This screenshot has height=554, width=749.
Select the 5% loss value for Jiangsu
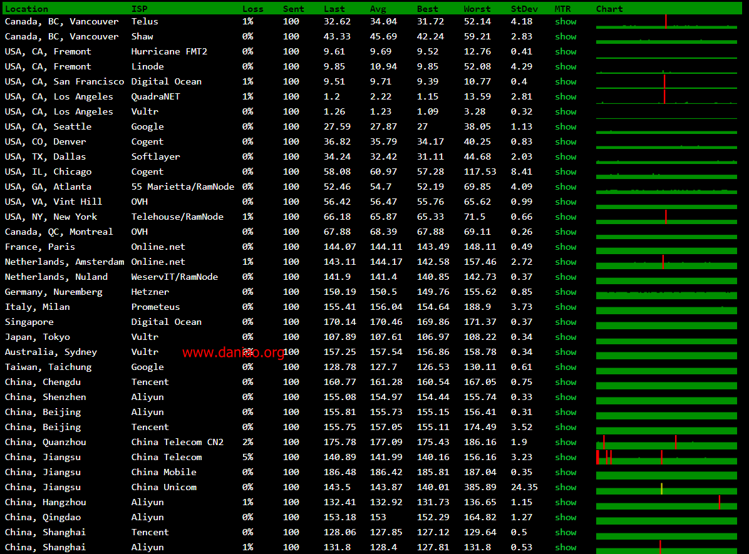247,458
